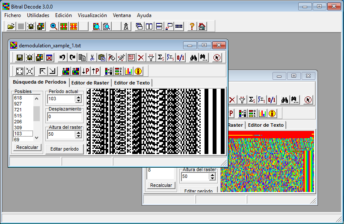Click the bar chart histogram icon in front window
The height and width of the screenshot is (224, 344).
(128, 71)
